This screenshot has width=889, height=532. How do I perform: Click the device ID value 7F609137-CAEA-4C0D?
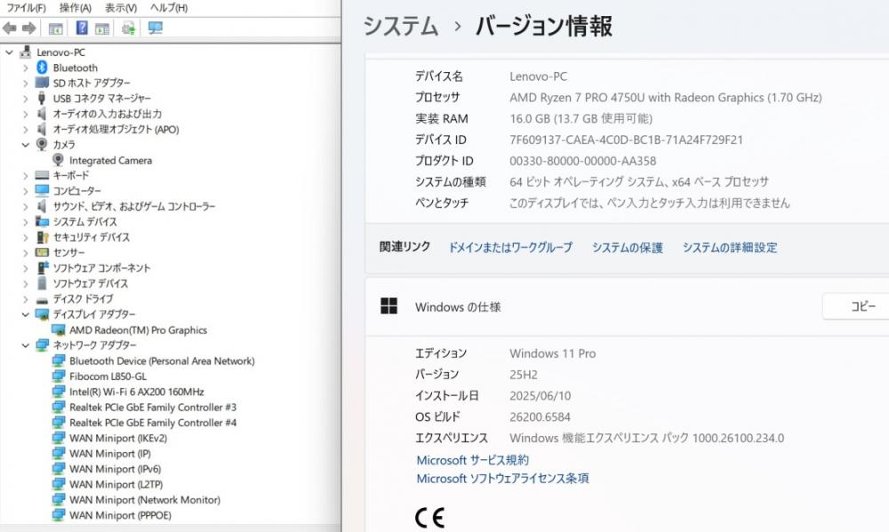(626, 140)
